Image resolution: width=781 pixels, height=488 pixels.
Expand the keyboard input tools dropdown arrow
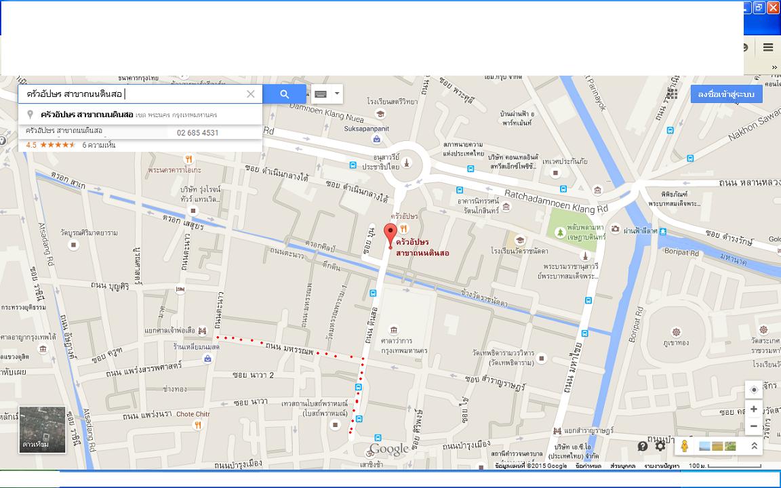pyautogui.click(x=337, y=94)
